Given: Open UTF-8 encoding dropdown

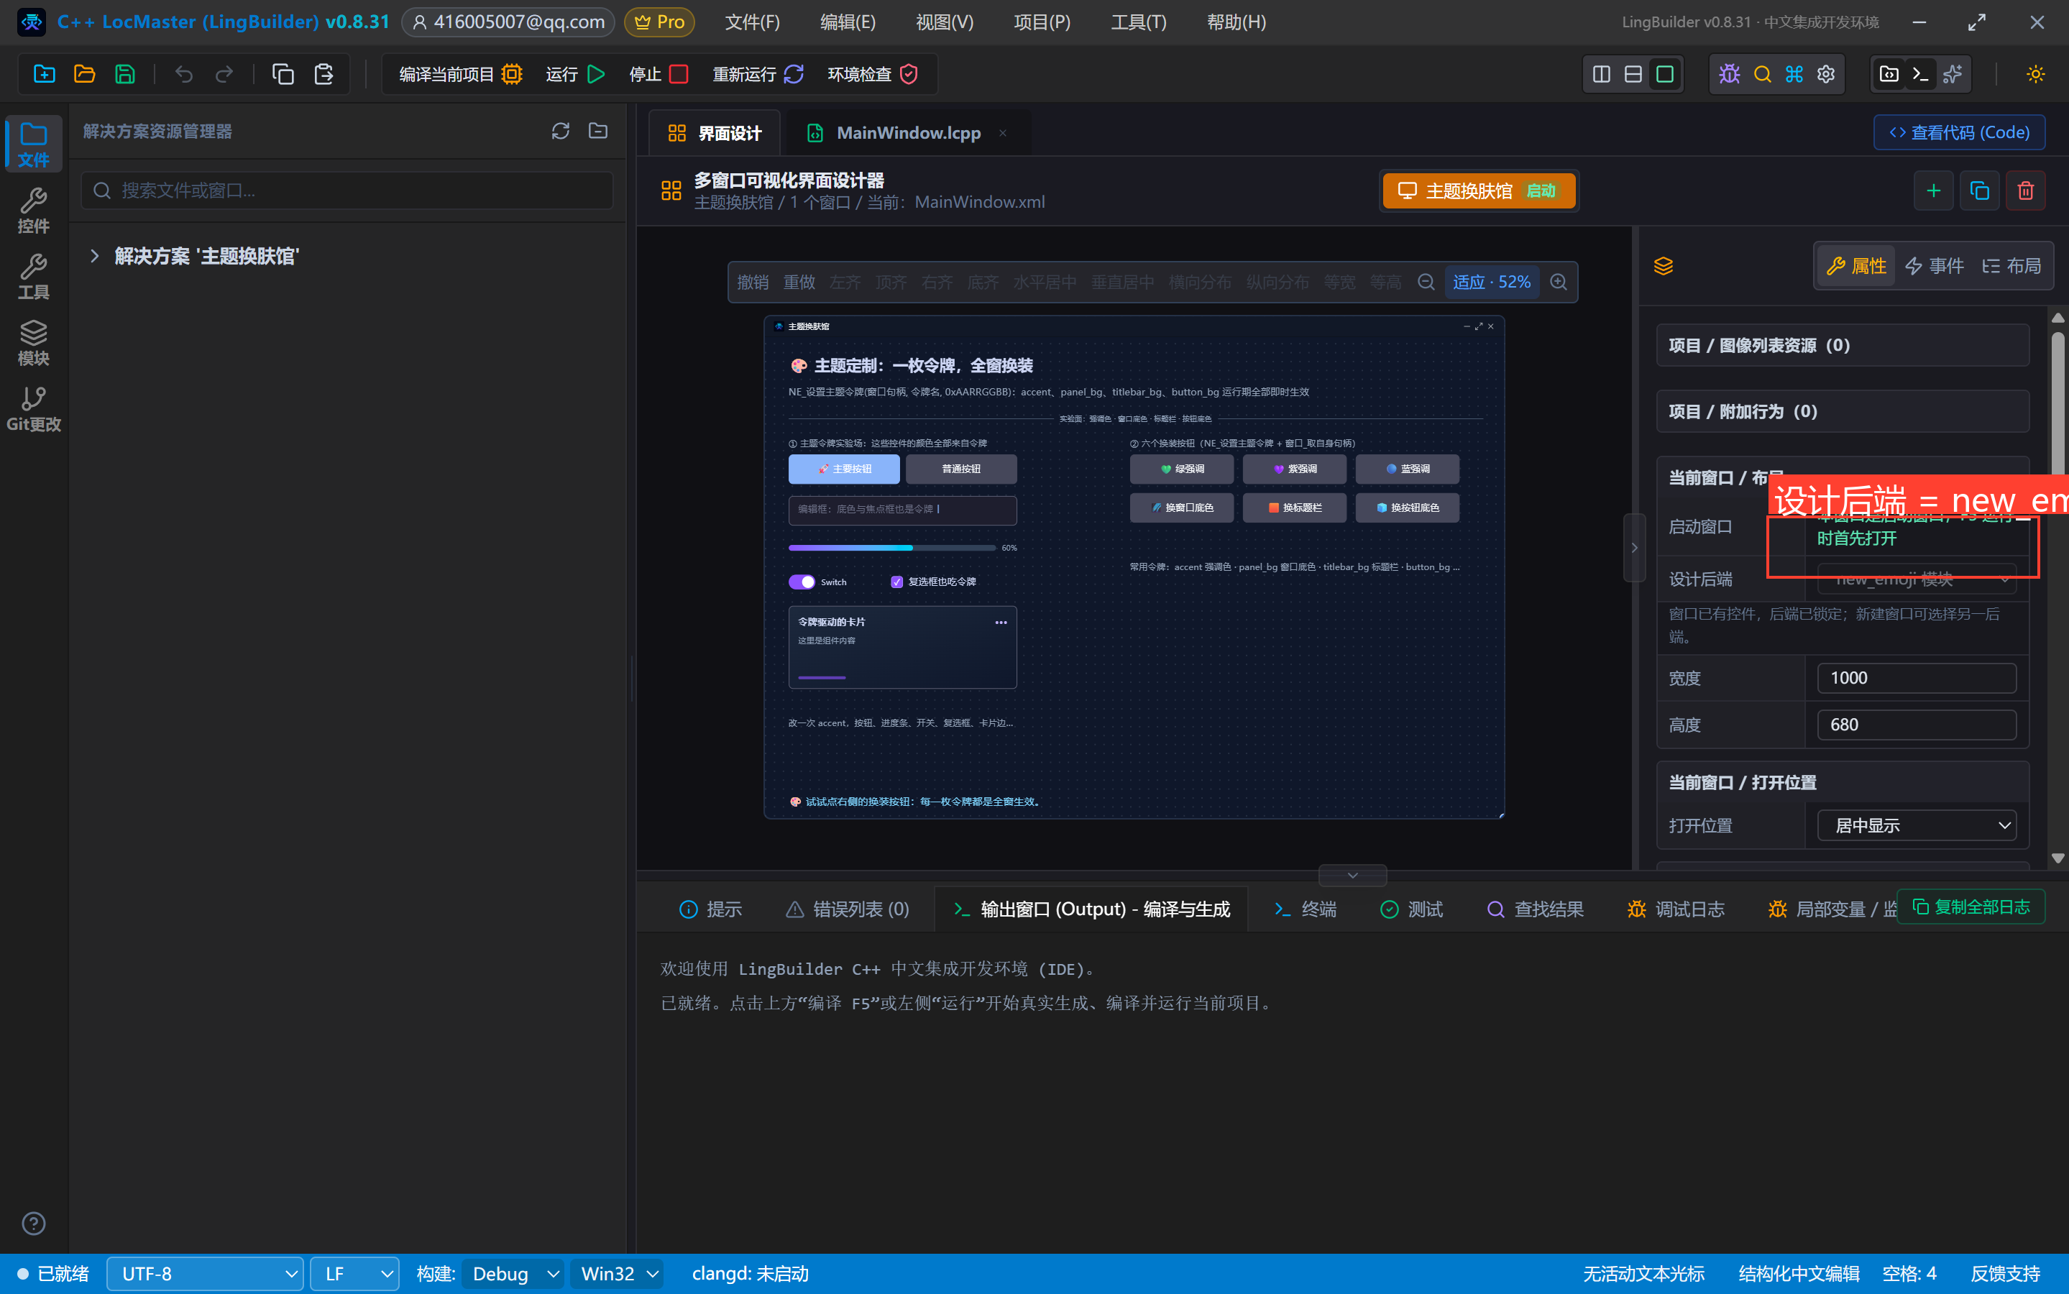Looking at the screenshot, I should point(204,1273).
